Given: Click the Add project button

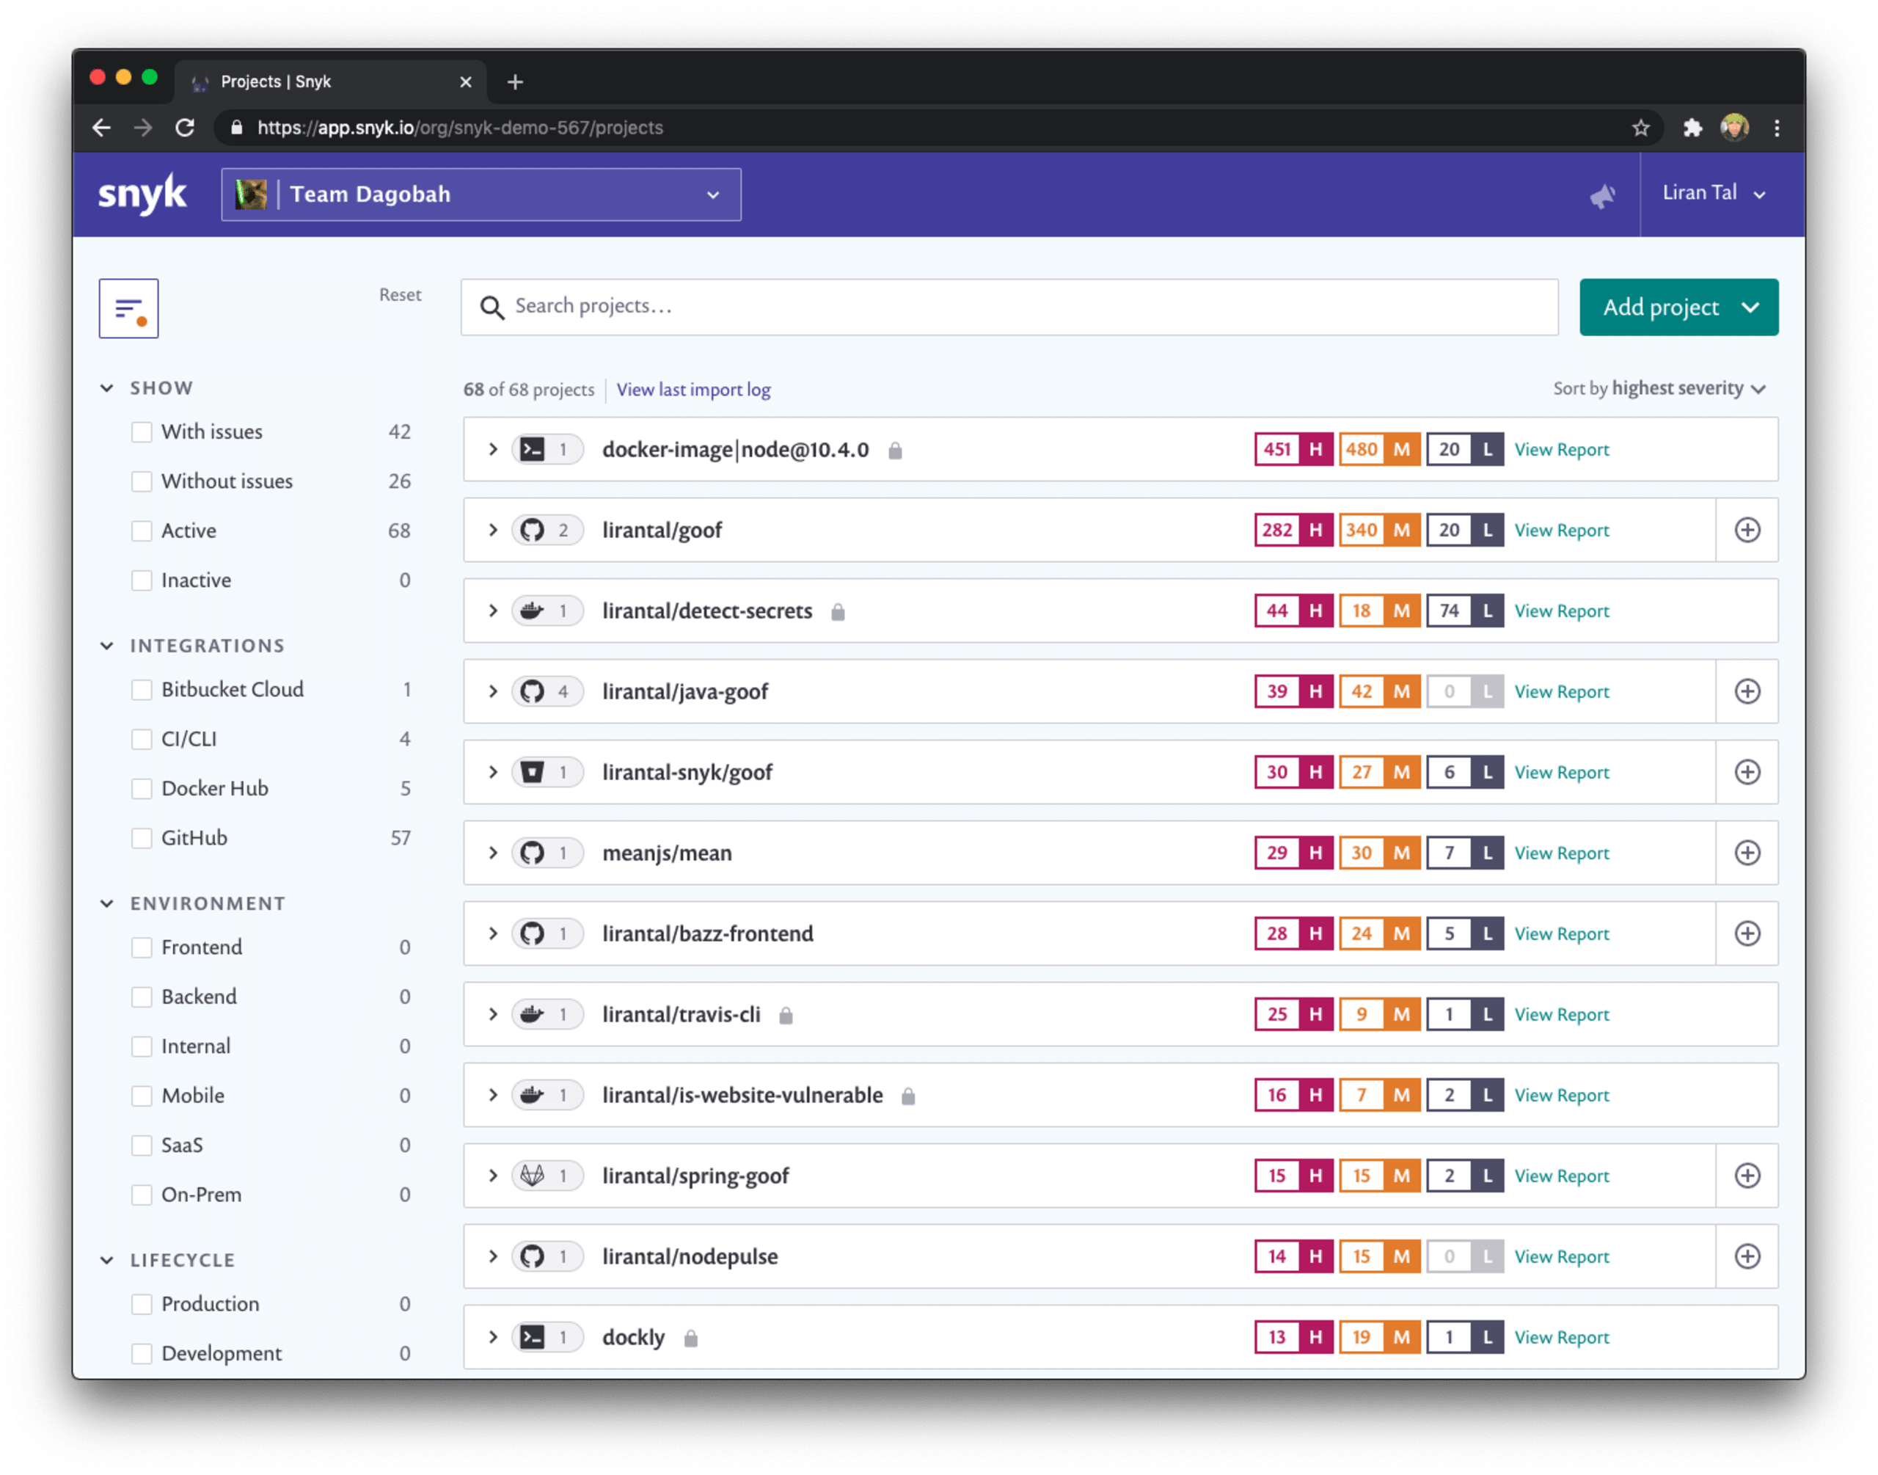Looking at the screenshot, I should [1678, 307].
